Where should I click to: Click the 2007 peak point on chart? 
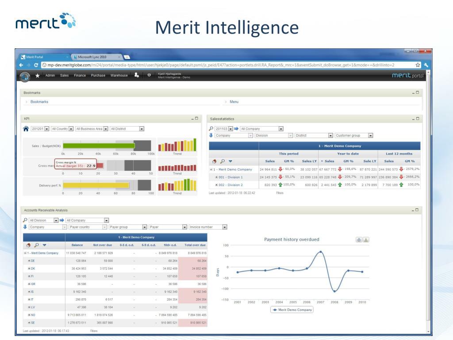tap(320, 252)
